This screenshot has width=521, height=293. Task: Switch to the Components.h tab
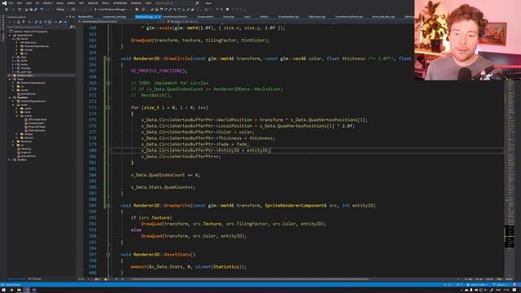click(205, 16)
